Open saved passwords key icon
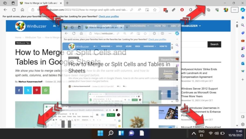 pos(131,10)
